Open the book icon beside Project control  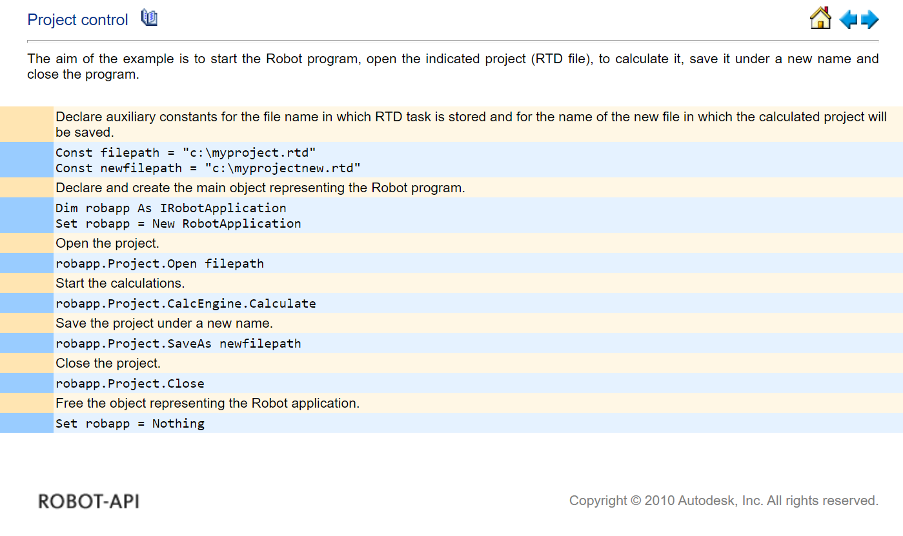[x=149, y=17]
